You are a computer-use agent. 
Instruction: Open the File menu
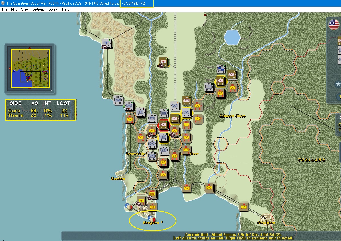tap(4, 9)
